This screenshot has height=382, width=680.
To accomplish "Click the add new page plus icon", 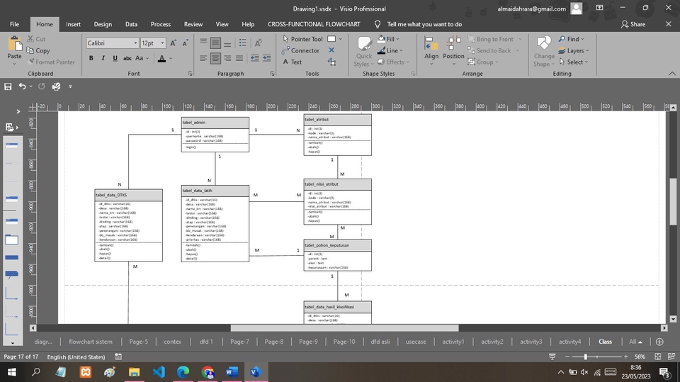I will [659, 342].
